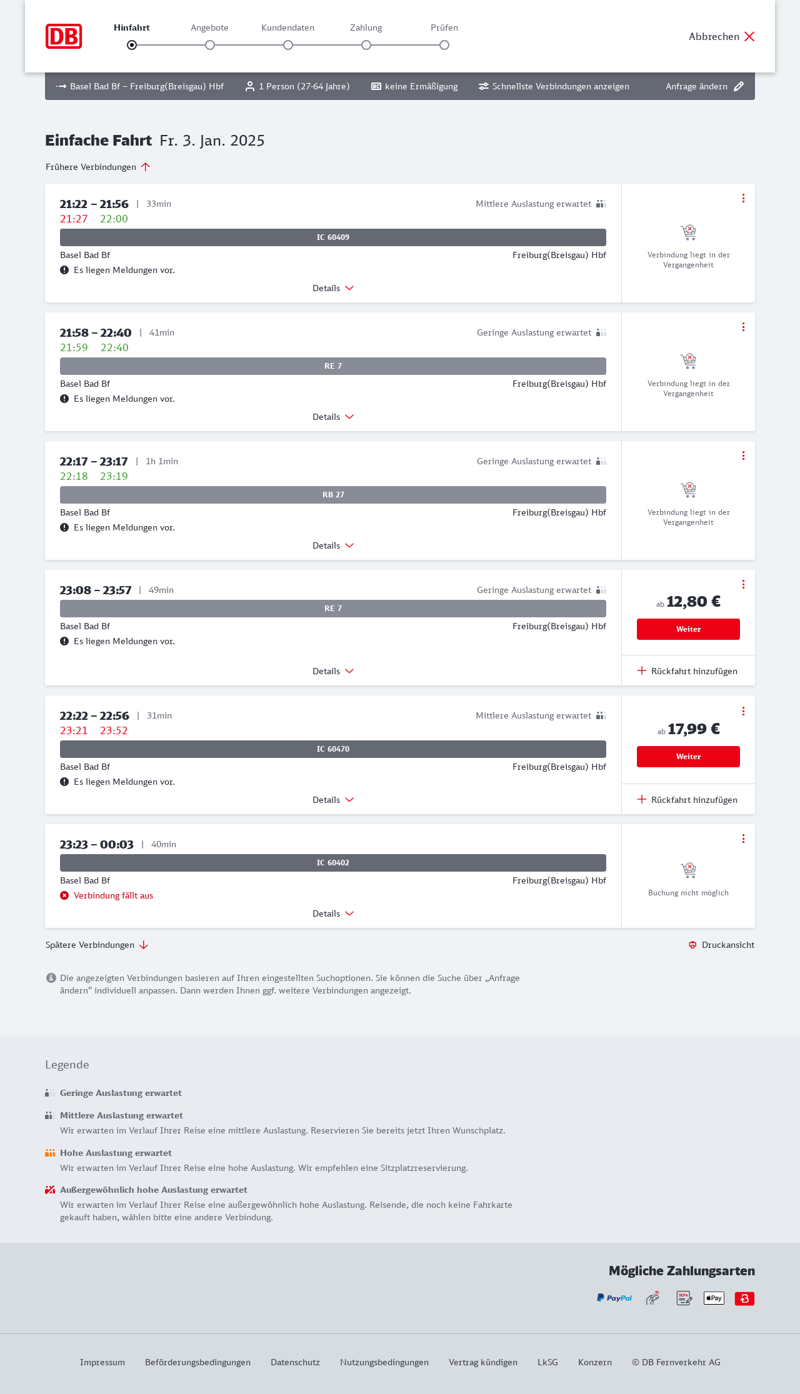Expand Details for the RB 27 connection
The width and height of the screenshot is (800, 1394).
(333, 545)
